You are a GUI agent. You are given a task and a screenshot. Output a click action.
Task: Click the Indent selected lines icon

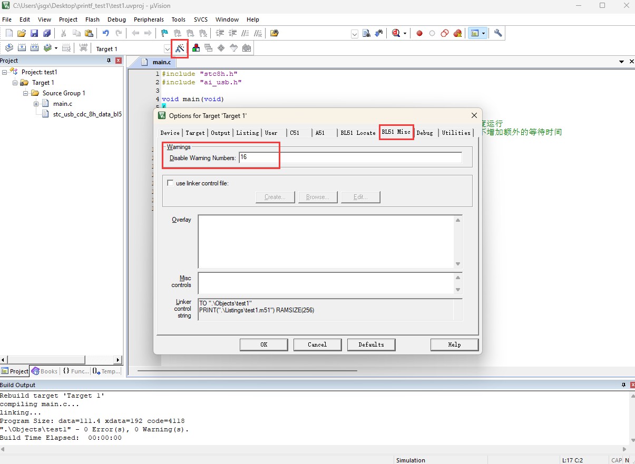[x=220, y=33]
